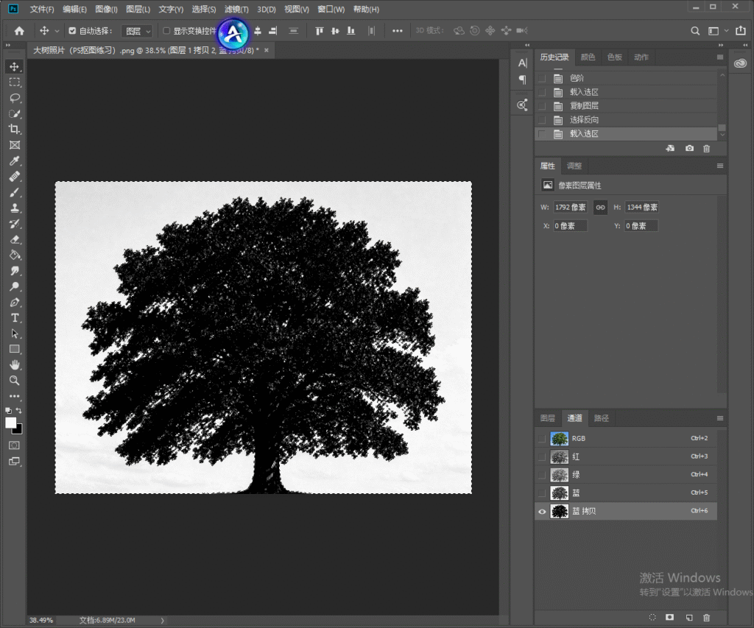
Task: Hide the Blue copy channel eye
Action: pyautogui.click(x=542, y=512)
